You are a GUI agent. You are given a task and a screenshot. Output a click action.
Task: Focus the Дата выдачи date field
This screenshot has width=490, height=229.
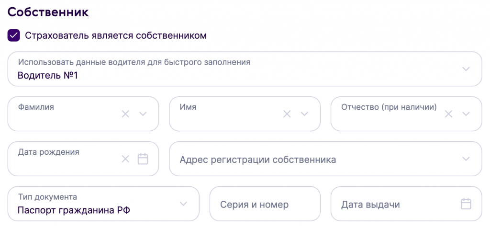point(392,204)
